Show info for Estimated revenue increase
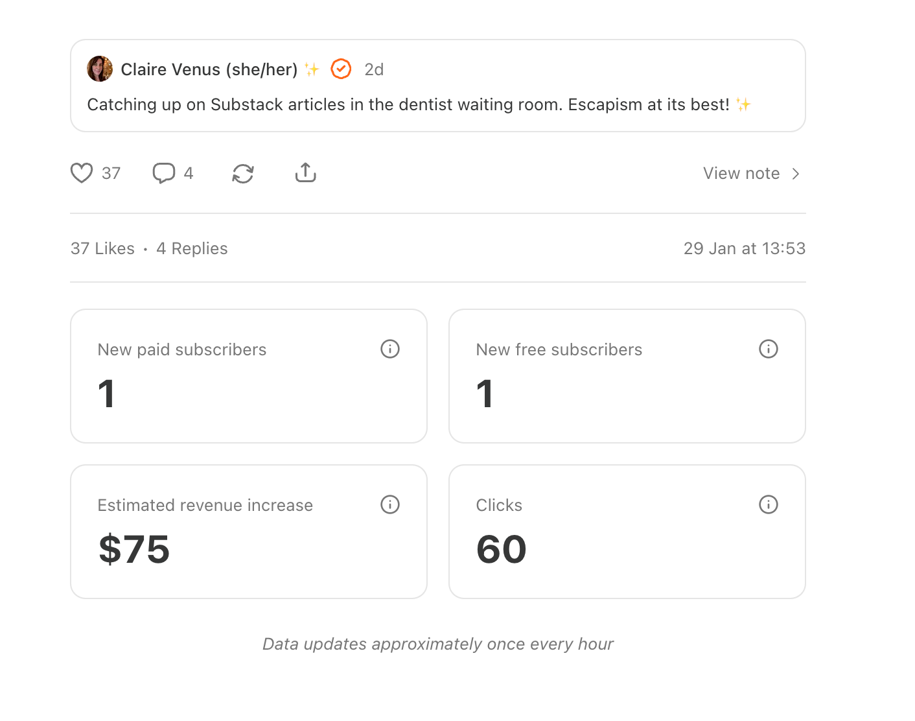This screenshot has height=721, width=915. point(390,504)
